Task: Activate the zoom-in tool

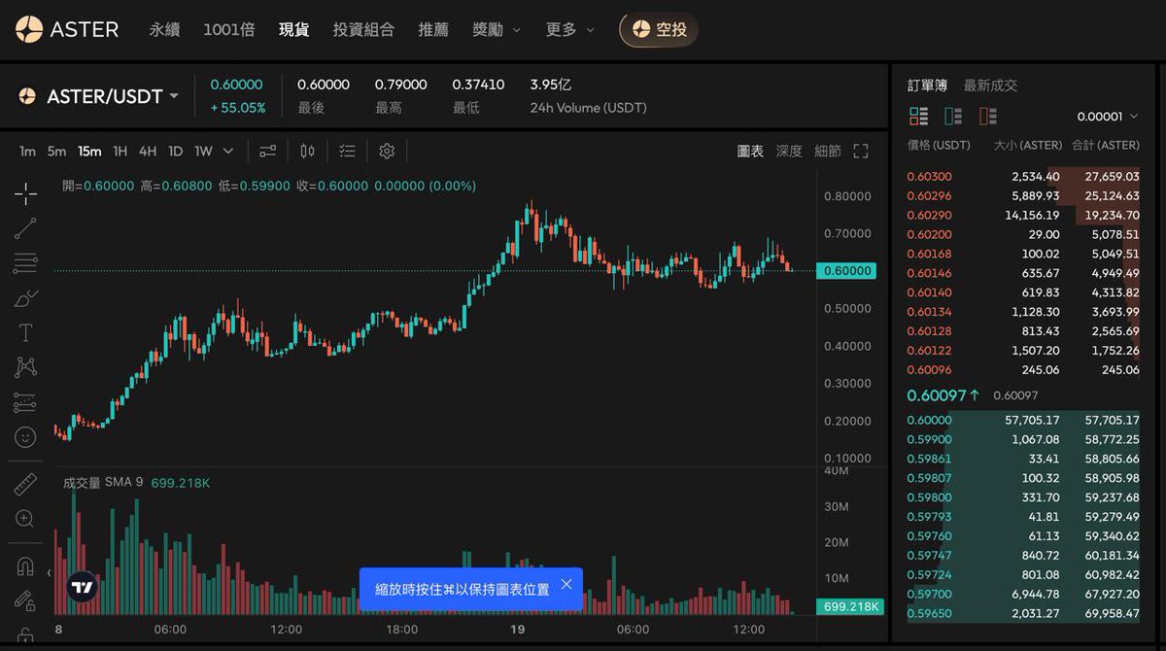Action: click(x=24, y=518)
